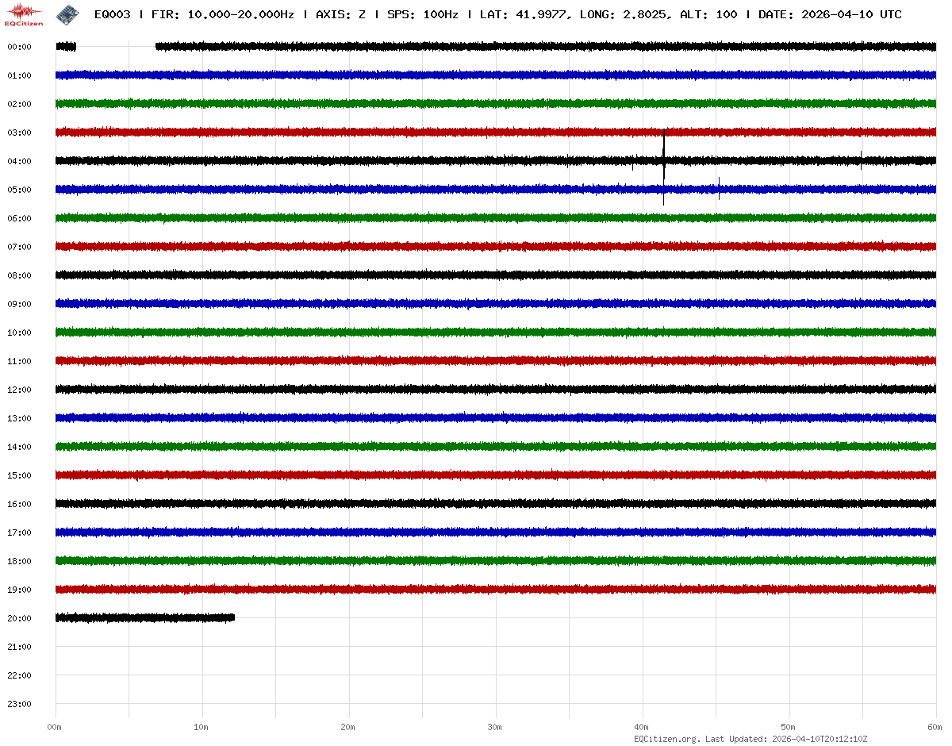952x746 pixels.
Task: Click the SPS: 100Hz header field
Action: (422, 14)
